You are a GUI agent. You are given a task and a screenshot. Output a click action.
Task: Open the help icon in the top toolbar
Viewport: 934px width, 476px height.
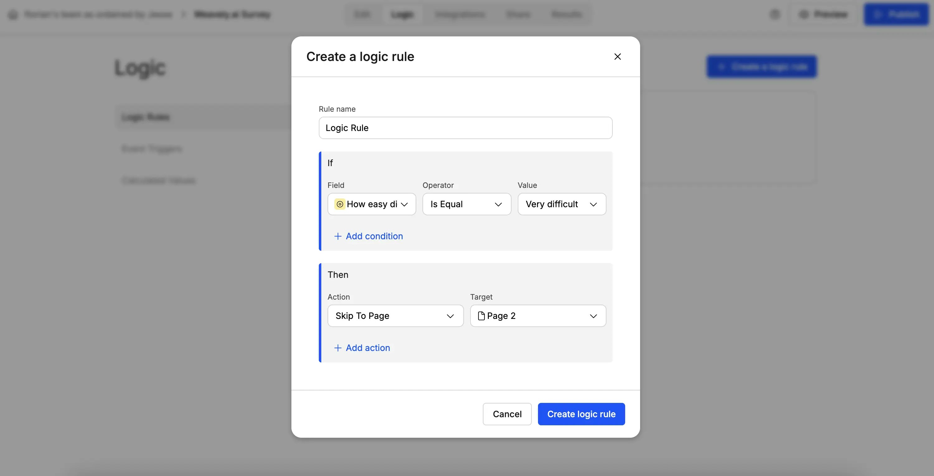775,15
